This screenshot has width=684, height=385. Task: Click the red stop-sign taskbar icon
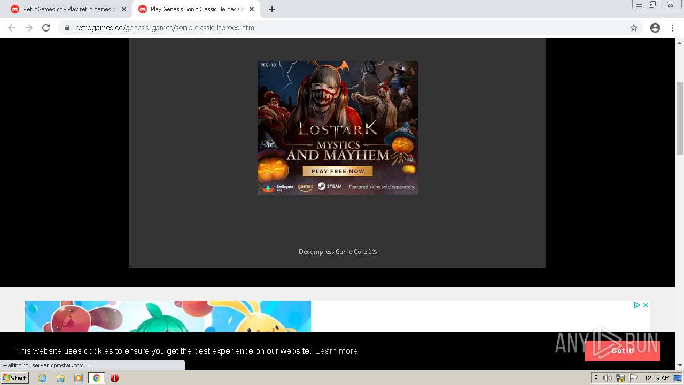[114, 378]
